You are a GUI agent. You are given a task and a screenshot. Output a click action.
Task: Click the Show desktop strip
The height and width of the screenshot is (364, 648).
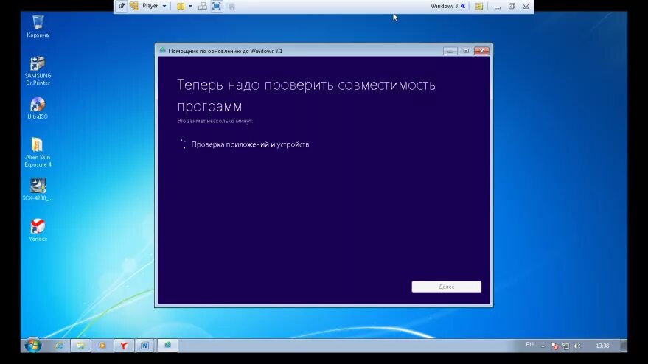click(624, 346)
